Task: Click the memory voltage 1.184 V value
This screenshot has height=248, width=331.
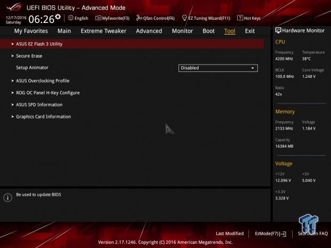Action: pyautogui.click(x=309, y=129)
